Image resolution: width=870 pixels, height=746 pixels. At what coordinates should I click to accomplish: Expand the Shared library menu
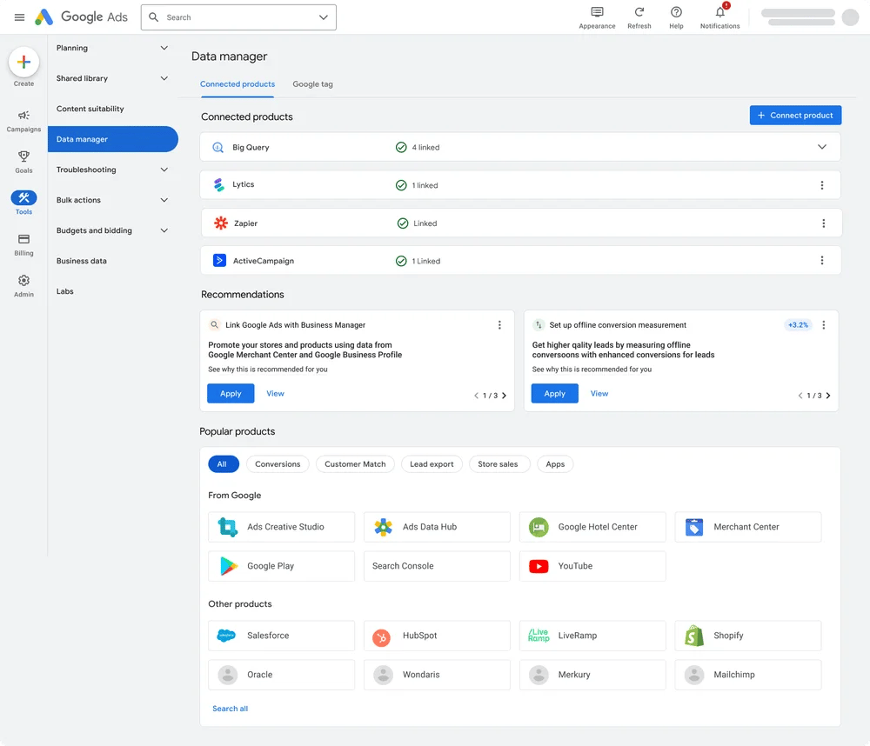coord(164,78)
